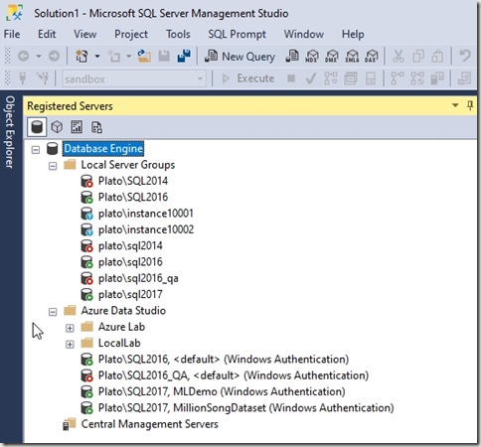Open the Project menu
Screen dimensions: 481x447
(x=131, y=34)
